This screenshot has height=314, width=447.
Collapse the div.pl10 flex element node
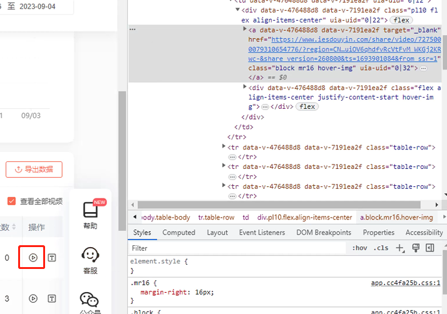[238, 11]
